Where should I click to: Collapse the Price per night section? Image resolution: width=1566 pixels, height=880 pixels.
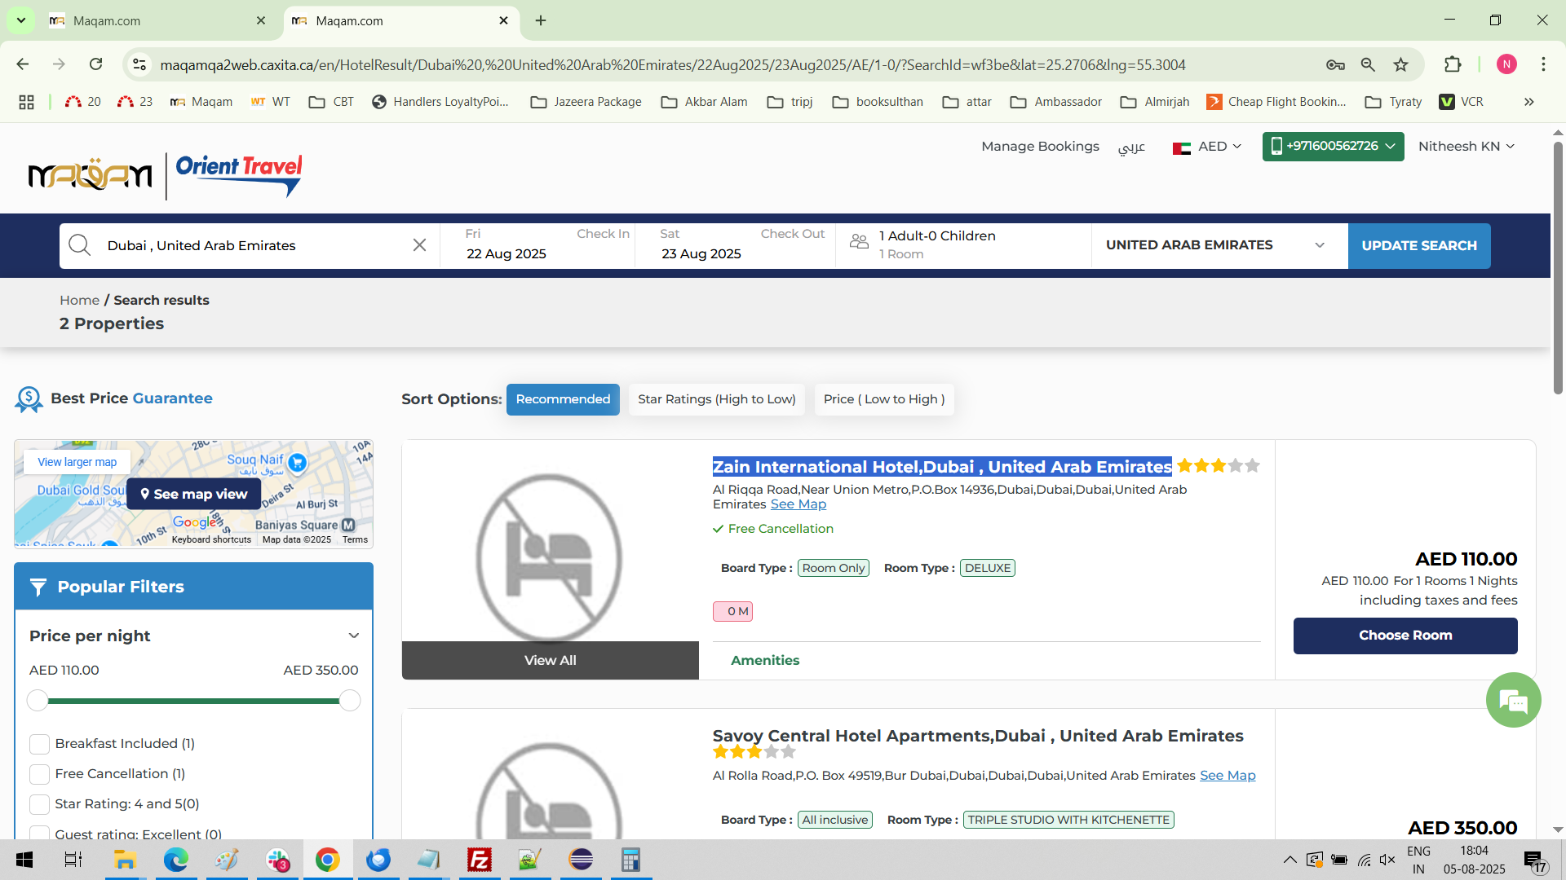353,636
